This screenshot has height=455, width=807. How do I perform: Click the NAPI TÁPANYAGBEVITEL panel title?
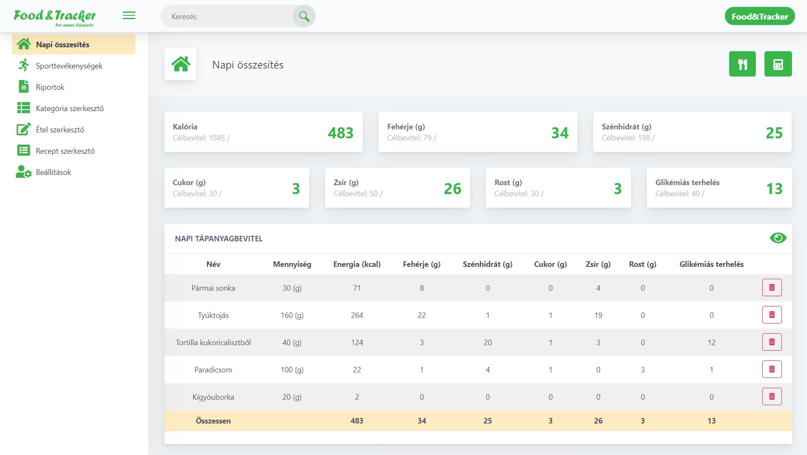[219, 238]
